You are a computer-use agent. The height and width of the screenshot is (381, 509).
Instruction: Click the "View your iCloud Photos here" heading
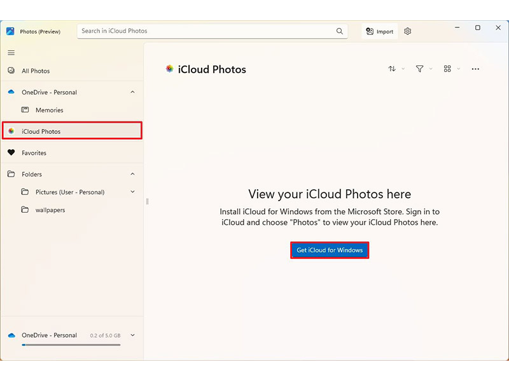pyautogui.click(x=330, y=194)
